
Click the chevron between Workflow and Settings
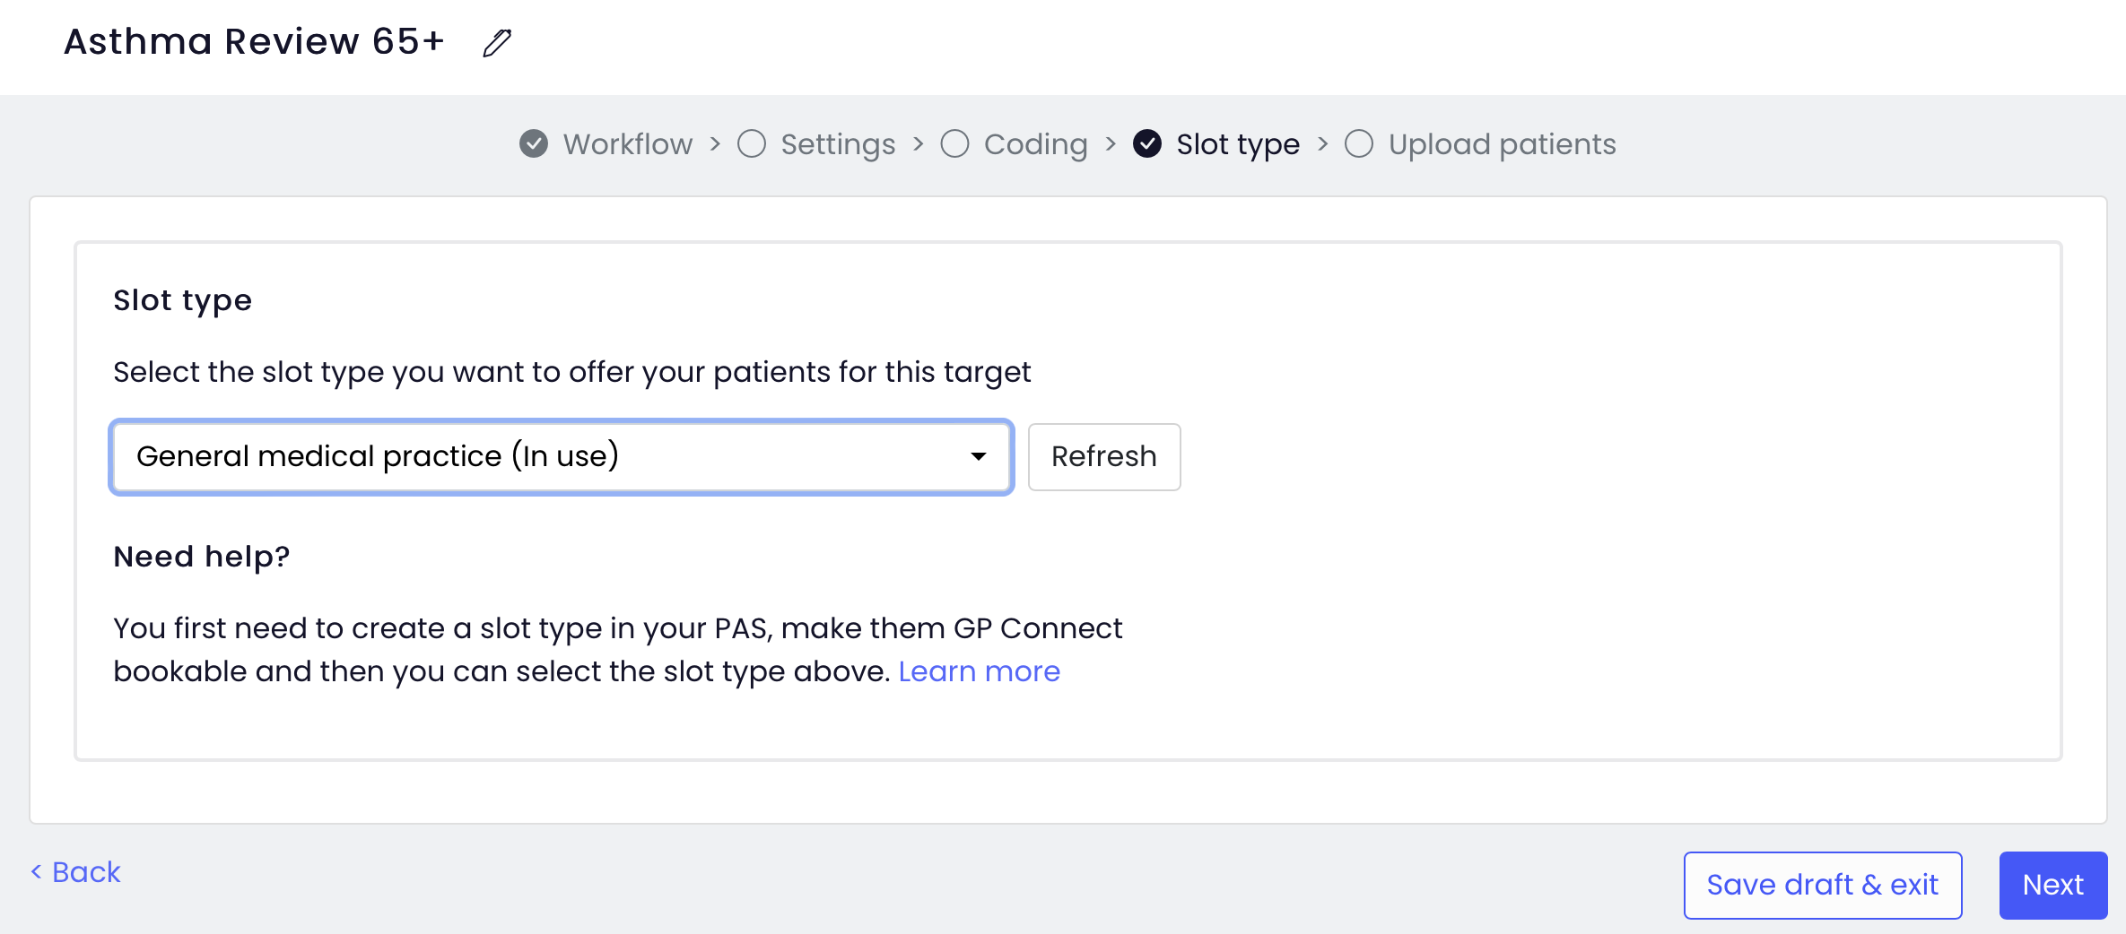[715, 143]
